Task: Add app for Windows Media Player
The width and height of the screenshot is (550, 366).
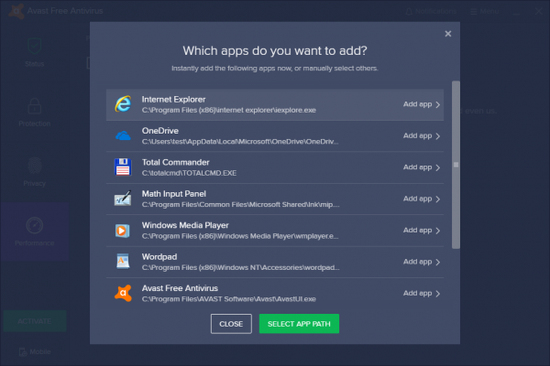Action: point(422,231)
